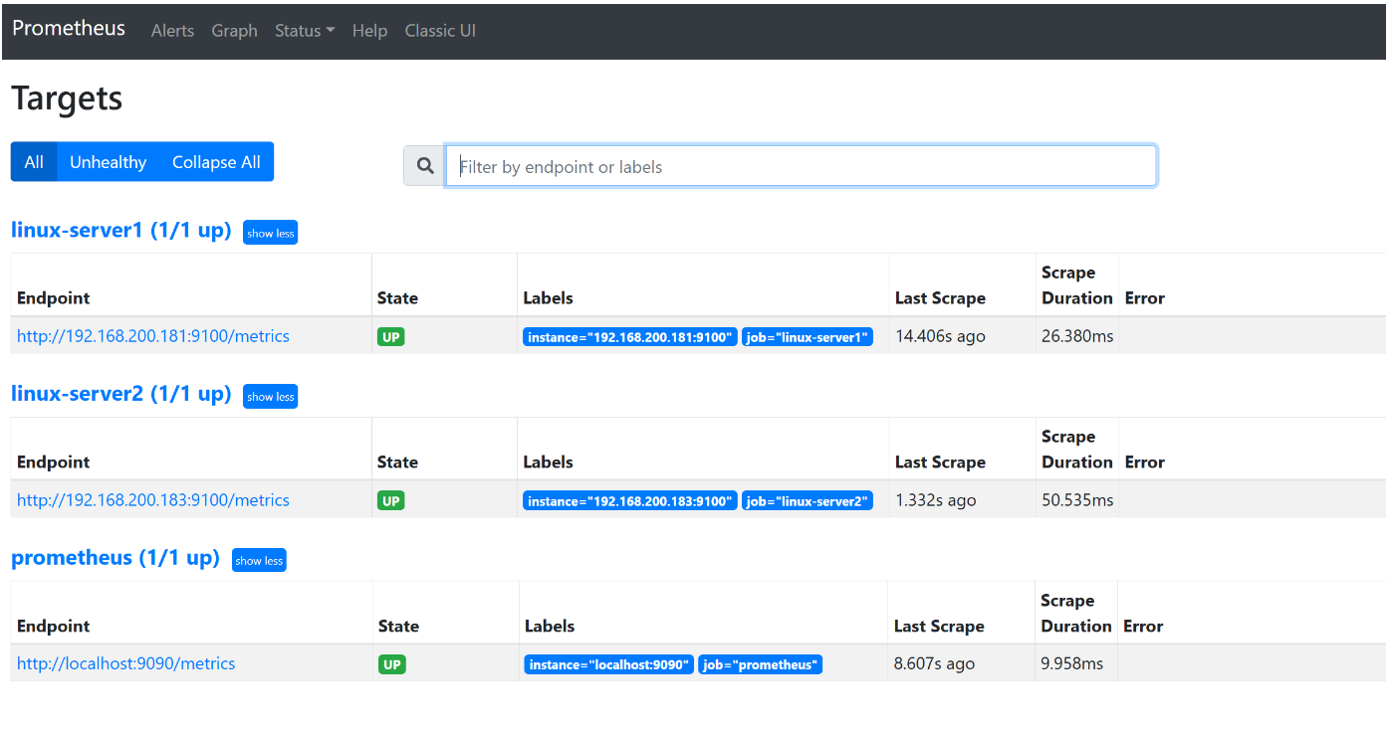
Task: Click Last Scrape header in prometheus table
Action: click(939, 627)
